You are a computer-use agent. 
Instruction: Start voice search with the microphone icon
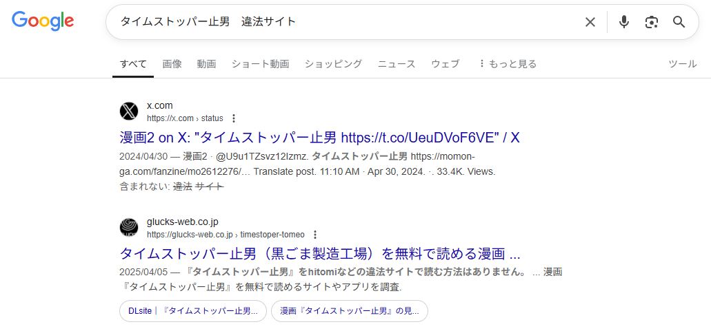[624, 22]
